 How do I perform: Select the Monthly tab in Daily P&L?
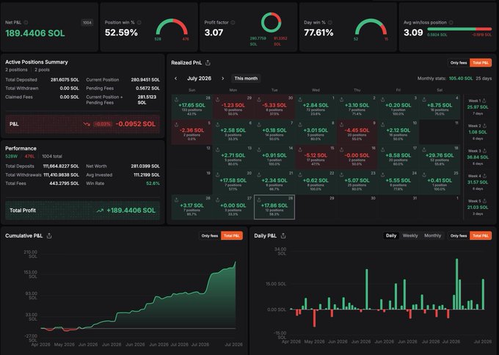point(432,235)
